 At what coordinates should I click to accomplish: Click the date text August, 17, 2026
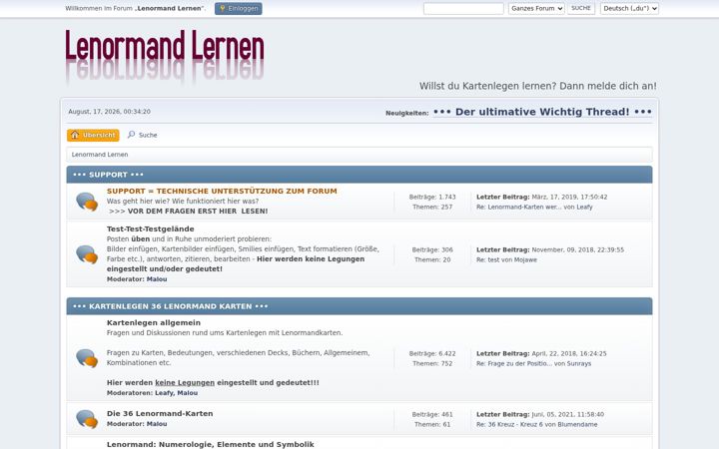click(110, 112)
